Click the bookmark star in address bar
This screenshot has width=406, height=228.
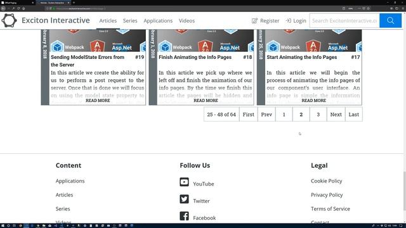(x=368, y=8)
